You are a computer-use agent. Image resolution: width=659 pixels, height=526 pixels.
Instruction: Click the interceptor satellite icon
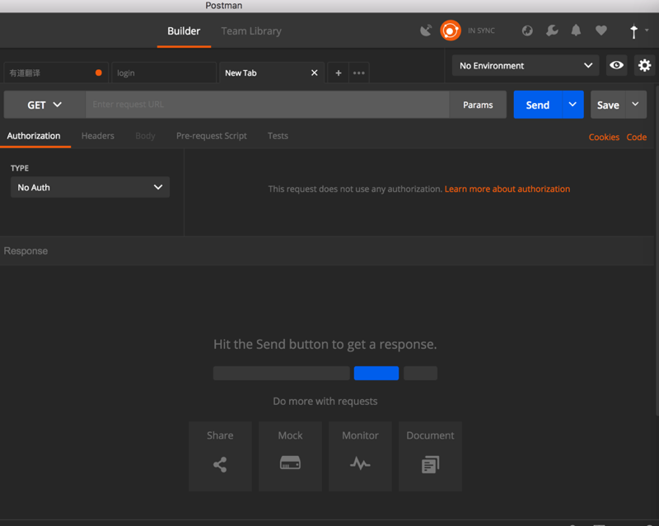(426, 30)
